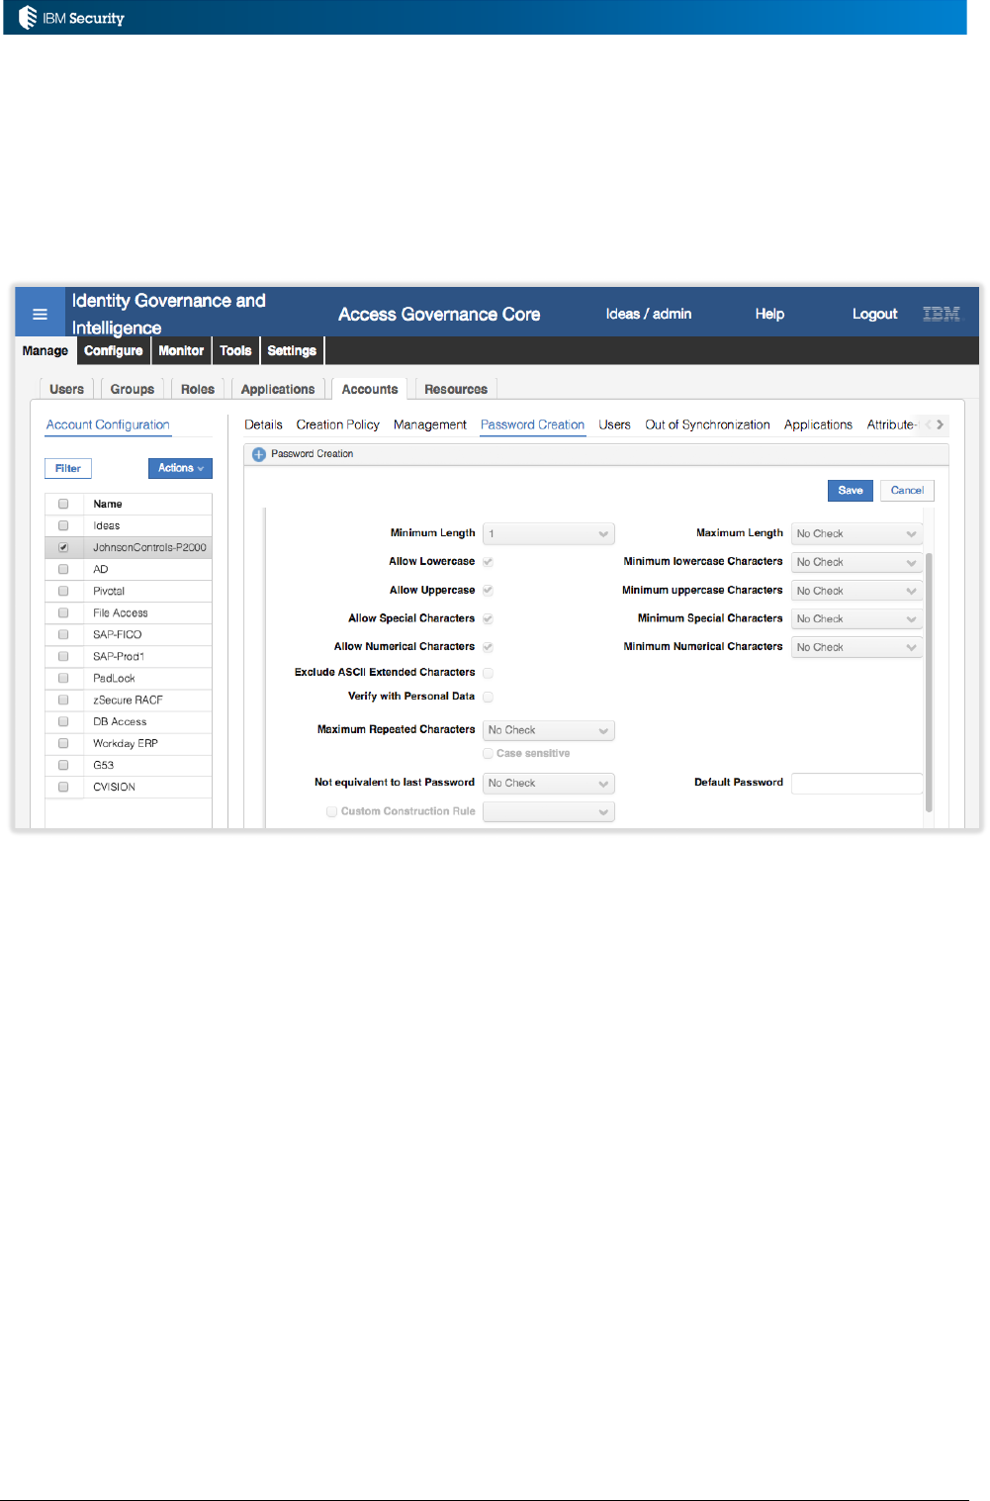Tick the Pivotal account checkbox
This screenshot has width=990, height=1501.
[63, 591]
